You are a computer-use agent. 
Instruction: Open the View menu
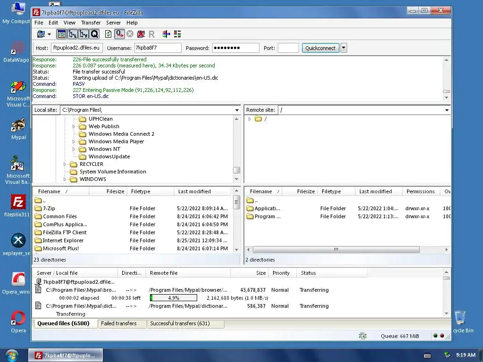click(x=69, y=23)
